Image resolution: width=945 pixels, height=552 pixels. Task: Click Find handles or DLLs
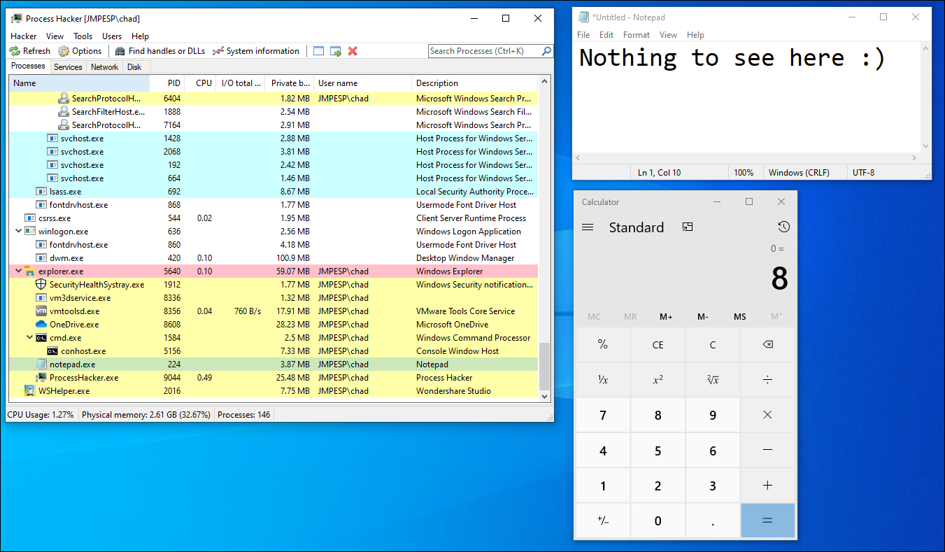click(160, 51)
